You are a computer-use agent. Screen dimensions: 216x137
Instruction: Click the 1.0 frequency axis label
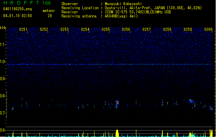pyautogui.click(x=3, y=62)
